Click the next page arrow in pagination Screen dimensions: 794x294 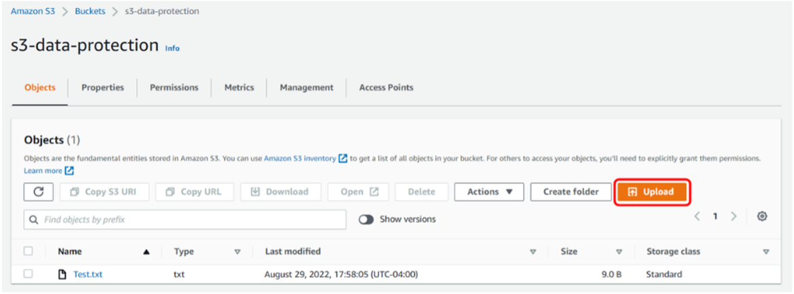coord(733,217)
